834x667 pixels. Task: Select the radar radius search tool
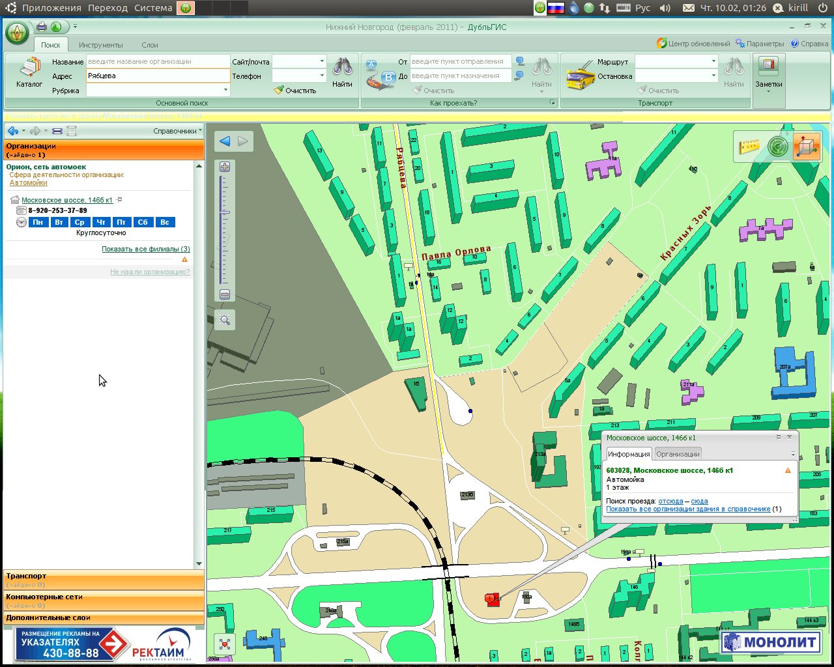778,147
